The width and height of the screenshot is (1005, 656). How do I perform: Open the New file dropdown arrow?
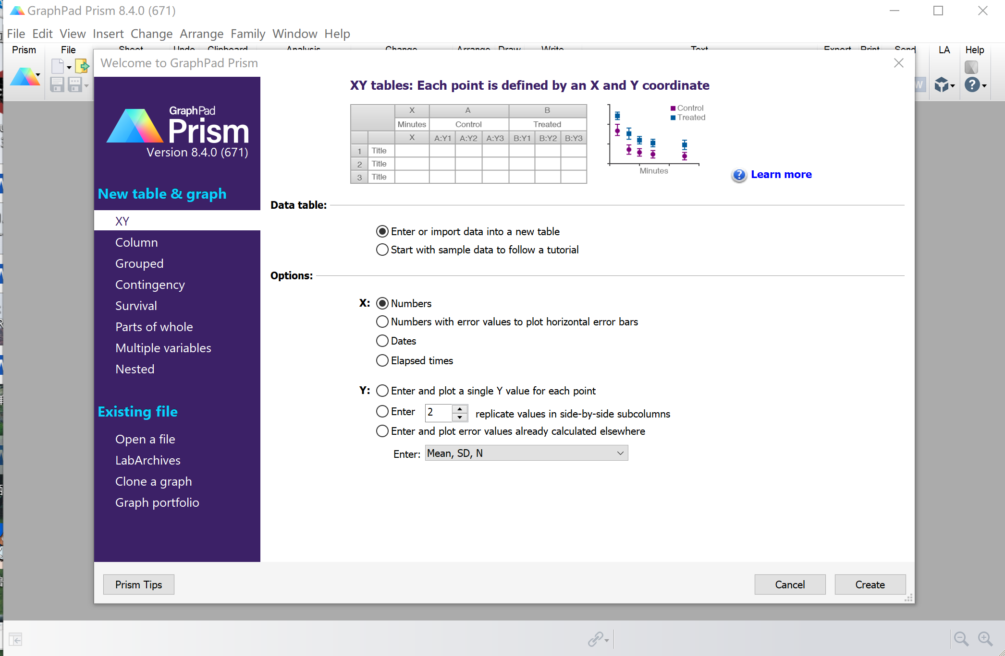click(x=69, y=68)
